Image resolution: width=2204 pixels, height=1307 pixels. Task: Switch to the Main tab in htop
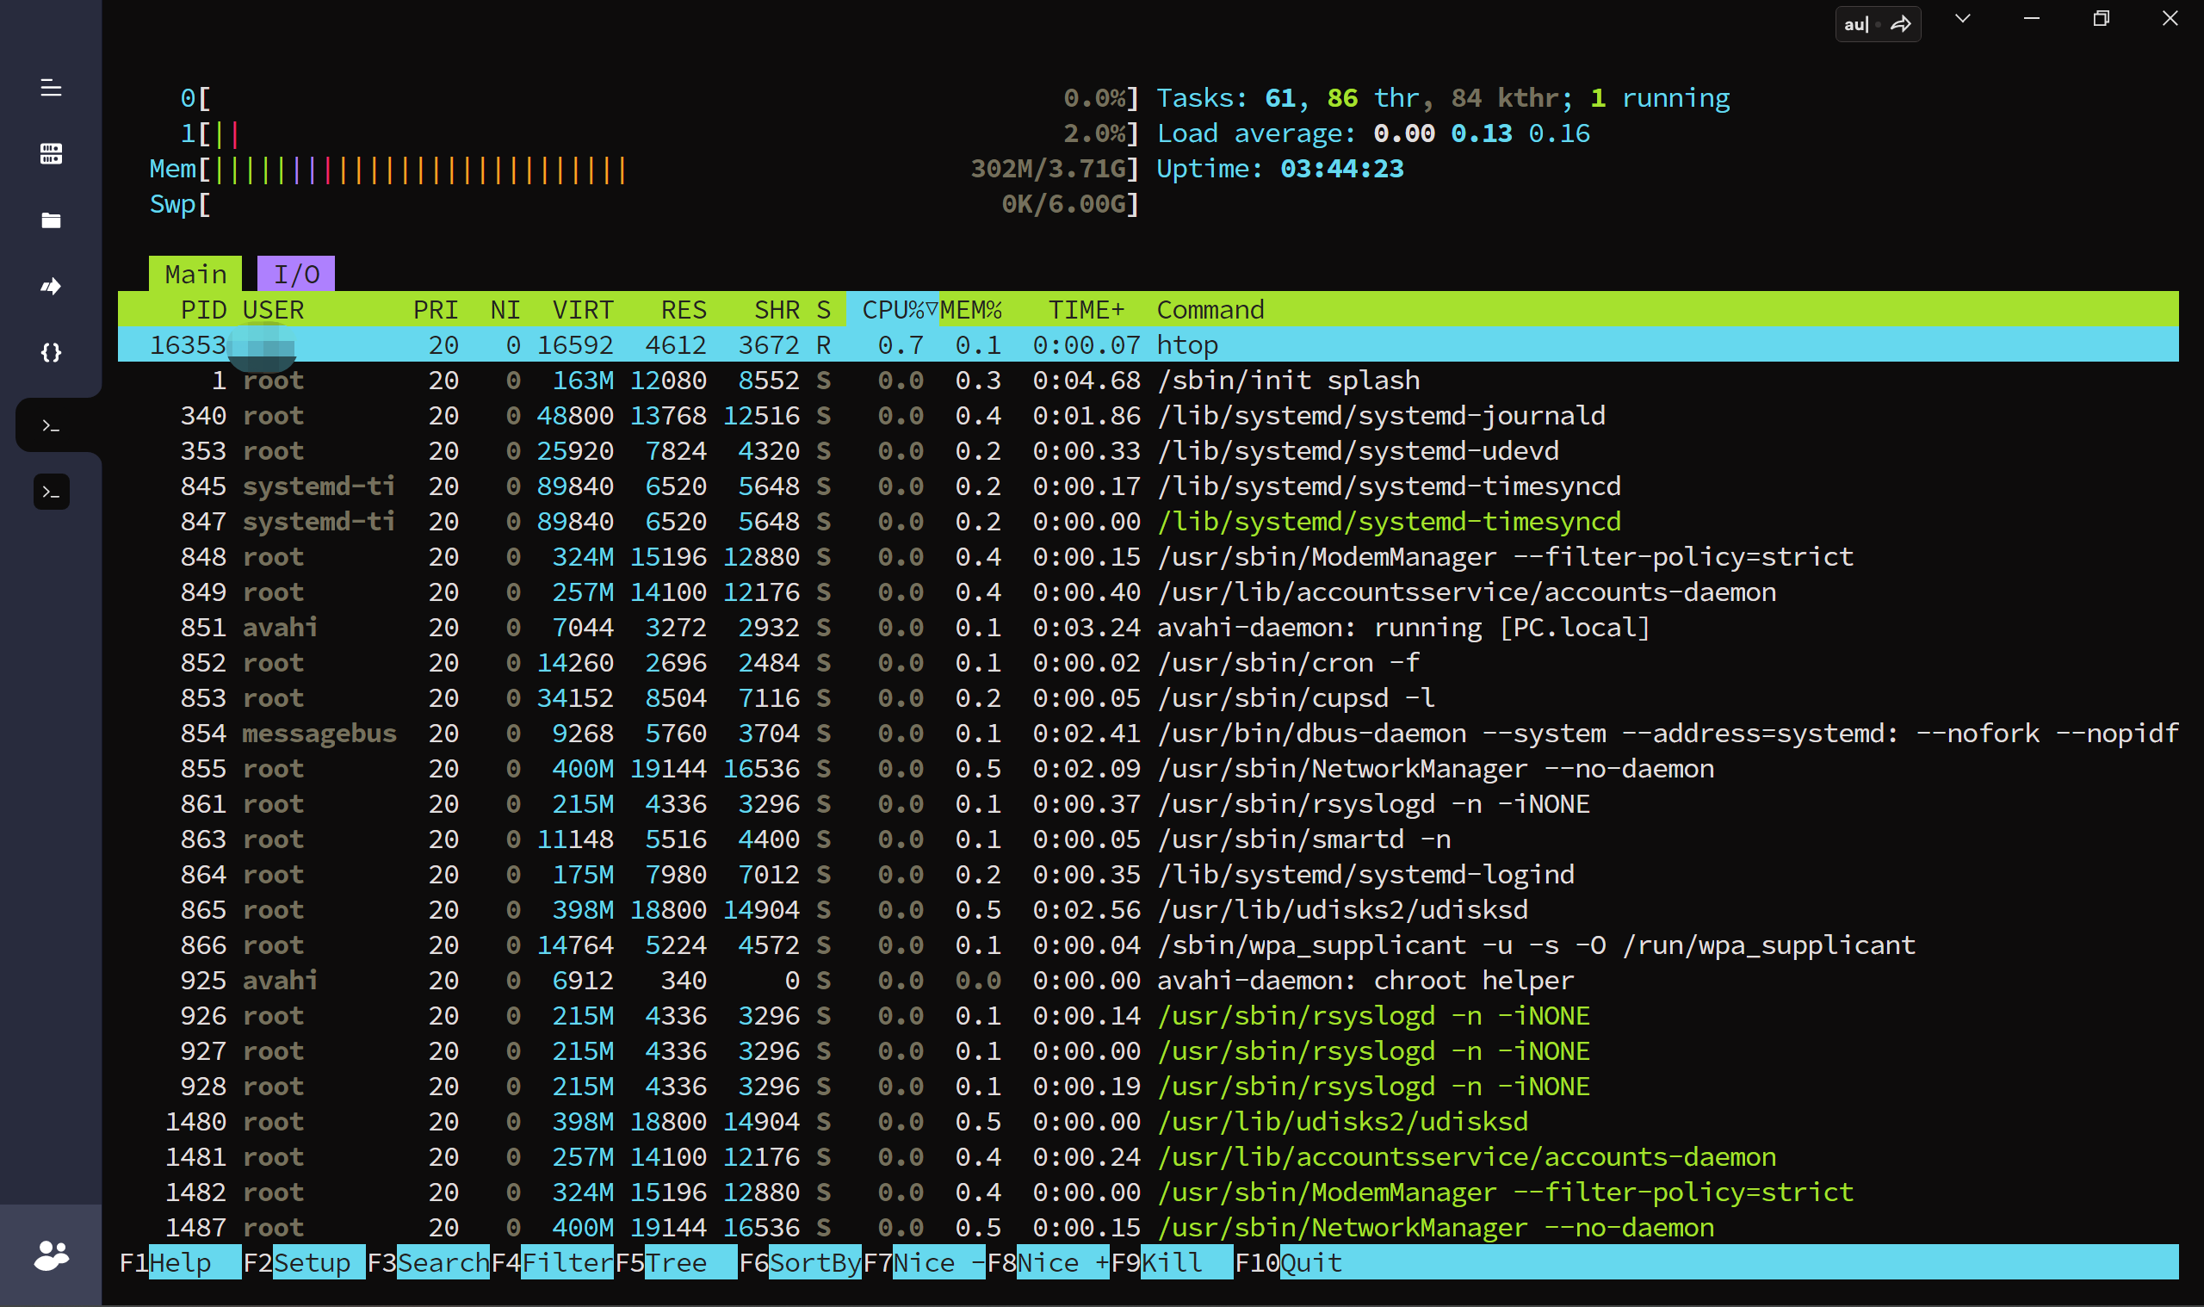coord(195,274)
